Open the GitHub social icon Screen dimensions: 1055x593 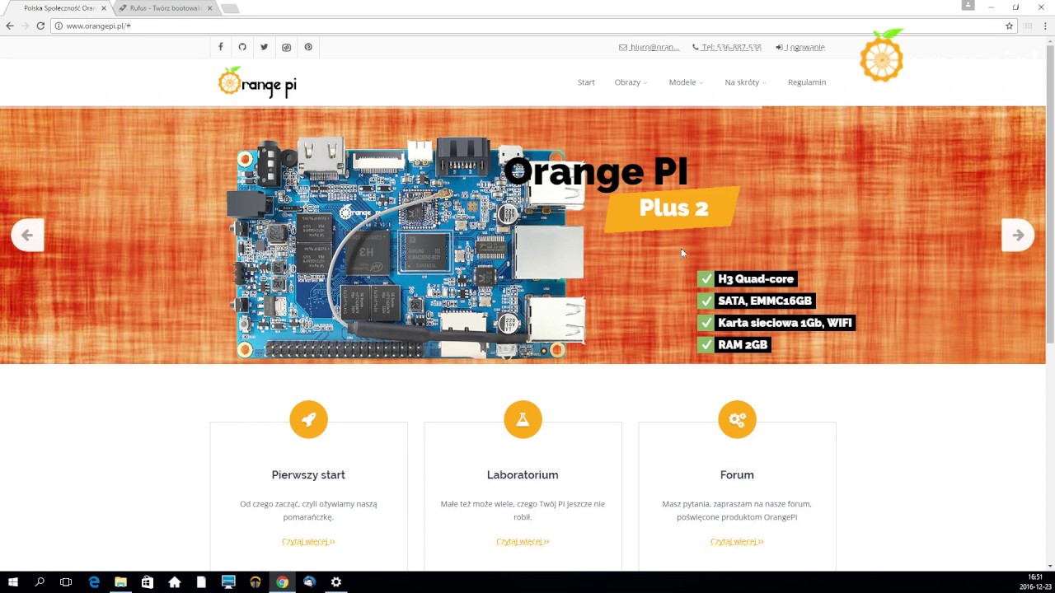pyautogui.click(x=242, y=47)
